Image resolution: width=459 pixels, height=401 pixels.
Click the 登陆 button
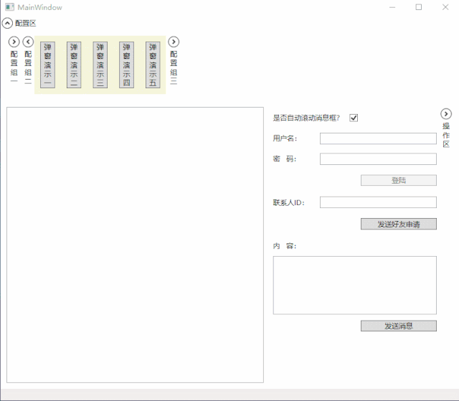click(399, 180)
